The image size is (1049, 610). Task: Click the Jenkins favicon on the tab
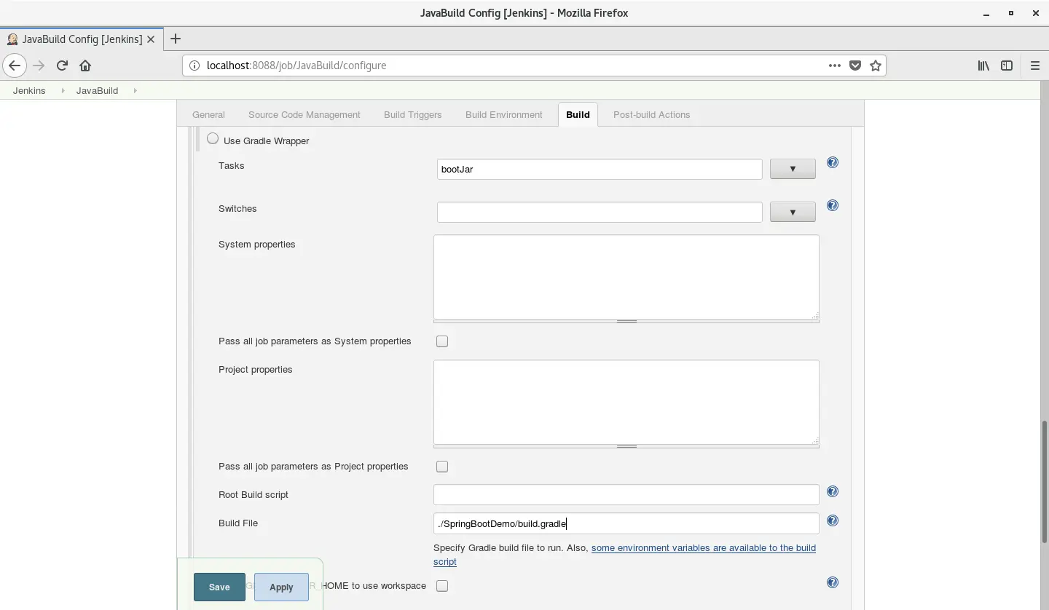click(x=12, y=39)
